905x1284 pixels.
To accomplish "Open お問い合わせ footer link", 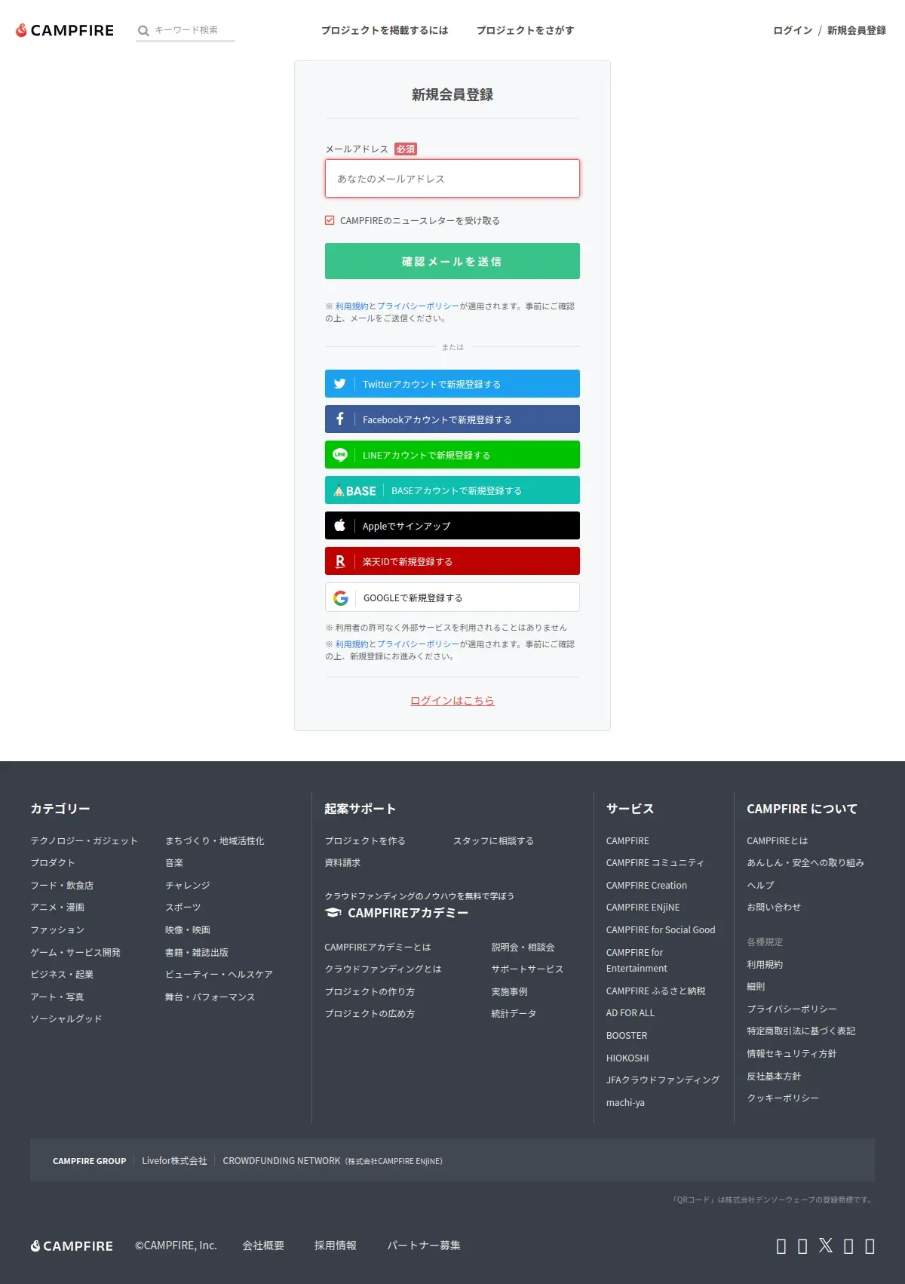I will (x=774, y=908).
